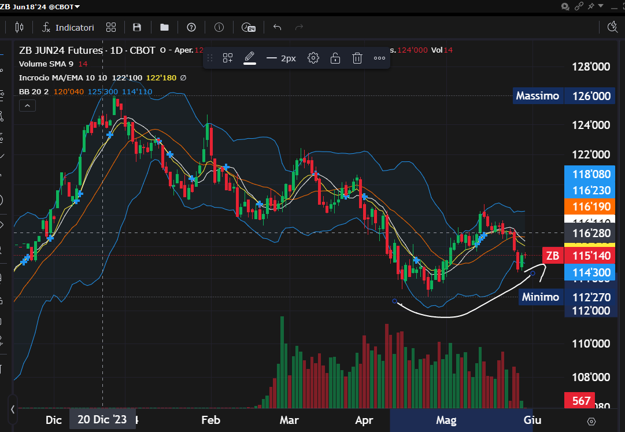Image resolution: width=625 pixels, height=432 pixels.
Task: Open the chart layout grid selector
Action: (111, 27)
